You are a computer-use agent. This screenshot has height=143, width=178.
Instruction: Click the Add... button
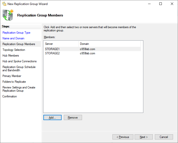click(x=52, y=118)
